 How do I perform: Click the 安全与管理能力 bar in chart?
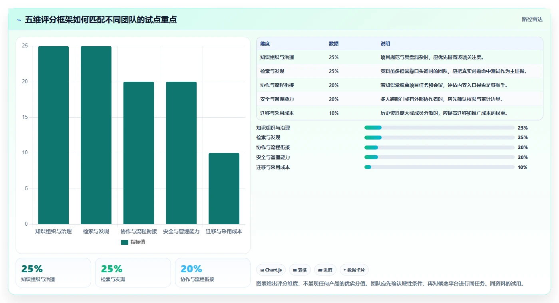(181, 153)
